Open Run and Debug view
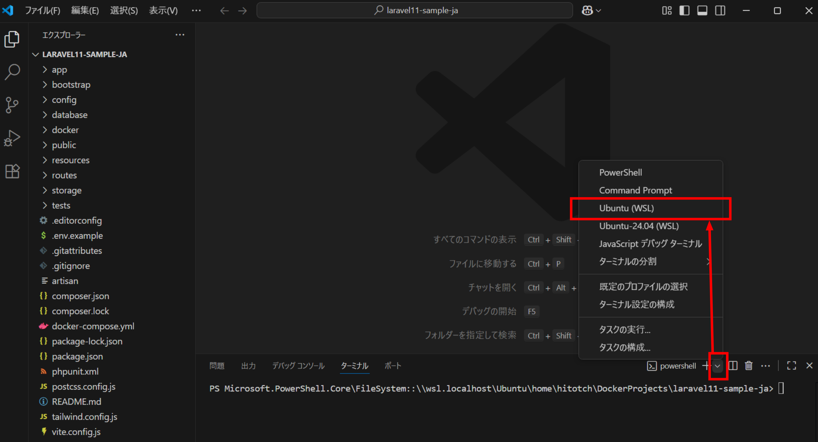Screen dimensions: 818x442 pos(12,138)
